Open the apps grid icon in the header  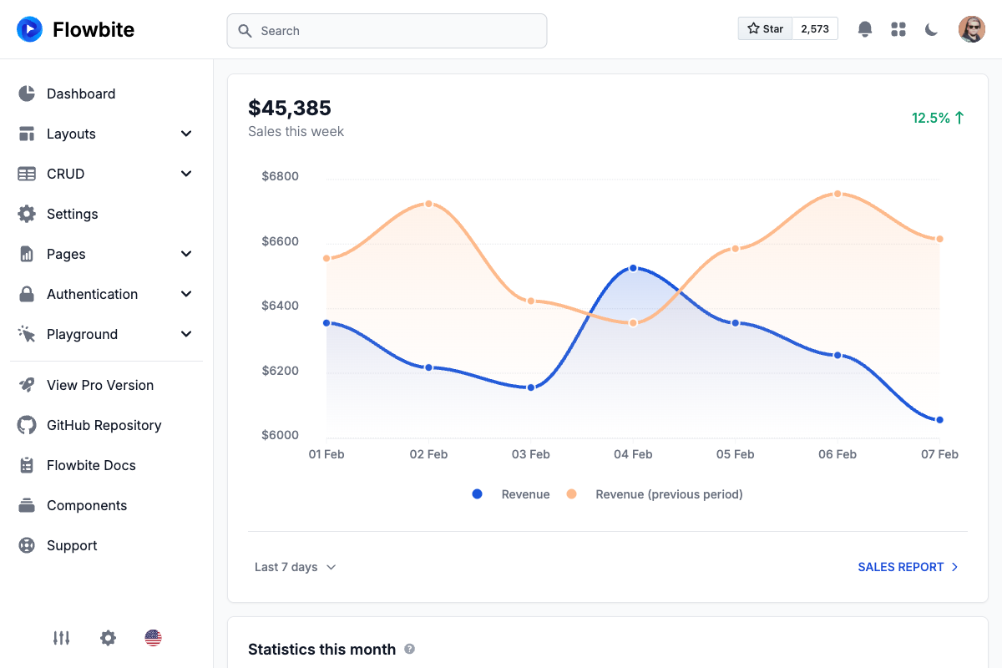coord(898,28)
